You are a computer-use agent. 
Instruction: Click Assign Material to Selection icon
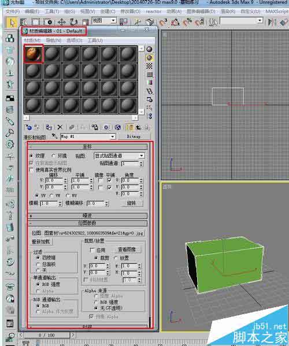click(49, 127)
